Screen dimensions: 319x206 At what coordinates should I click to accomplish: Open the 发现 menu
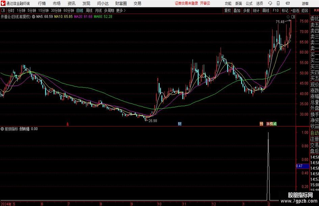tap(86, 3)
